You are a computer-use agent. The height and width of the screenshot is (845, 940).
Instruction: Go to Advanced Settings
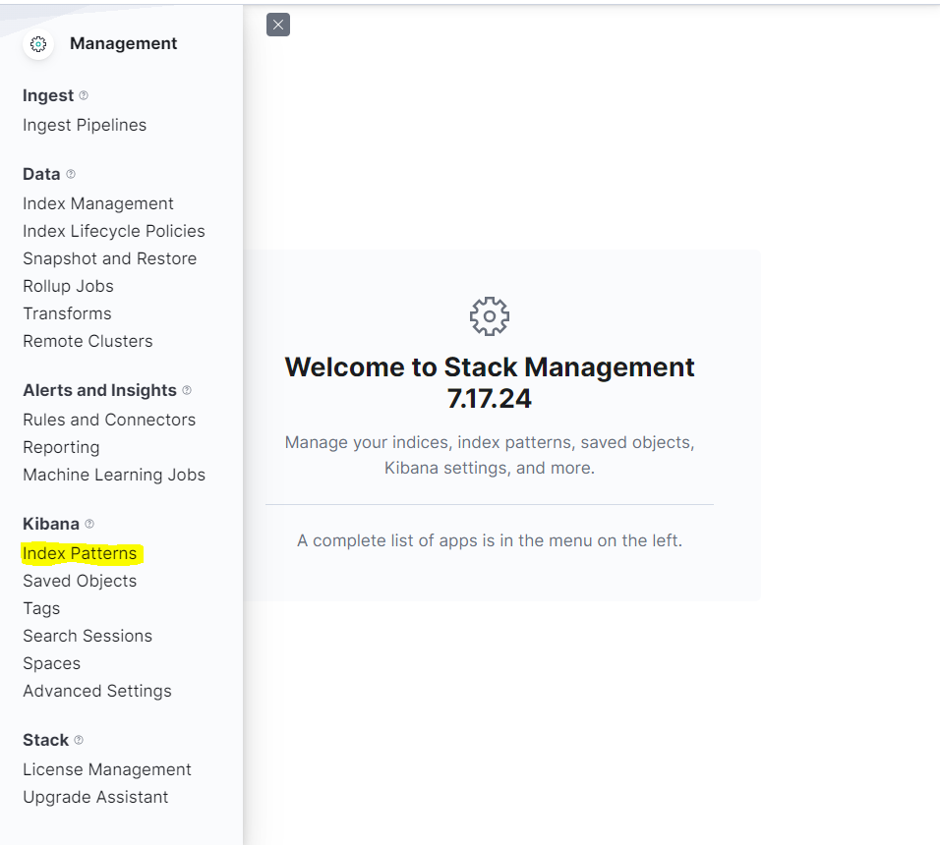pos(97,691)
